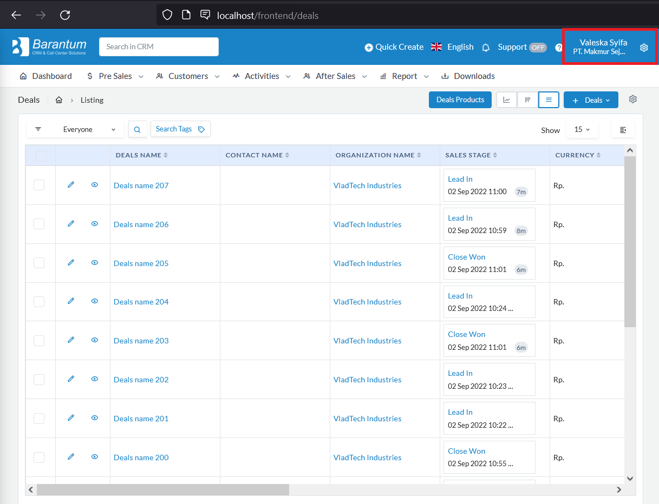The image size is (659, 504).
Task: Tick the select-all checkbox in table header
Action: [41, 156]
